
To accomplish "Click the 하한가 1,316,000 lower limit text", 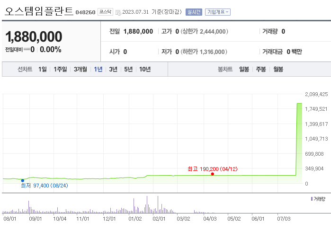I will pos(204,52).
